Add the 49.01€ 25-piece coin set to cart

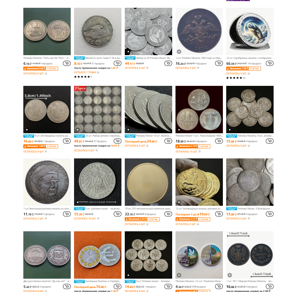[117, 141]
